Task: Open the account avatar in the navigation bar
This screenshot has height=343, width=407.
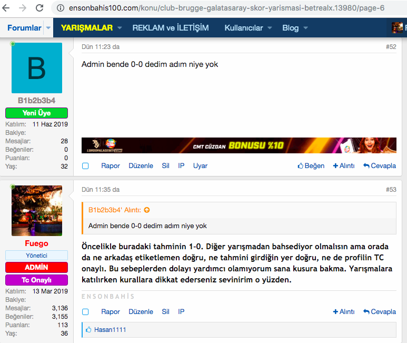Action: pos(397,28)
